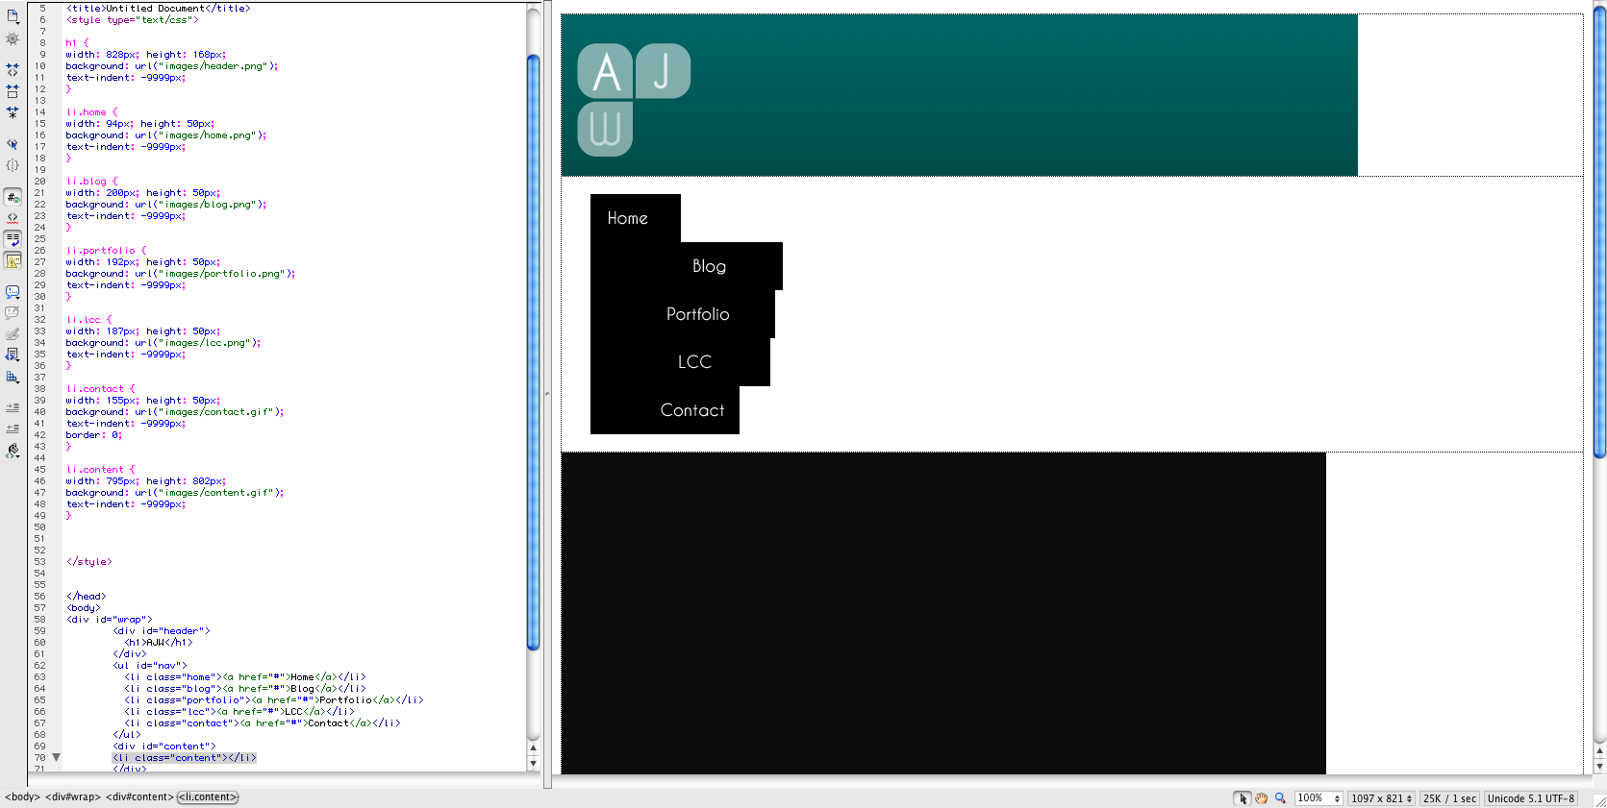Click the Portfolio link in design preview
Viewport: 1607px width, 808px height.
point(698,314)
